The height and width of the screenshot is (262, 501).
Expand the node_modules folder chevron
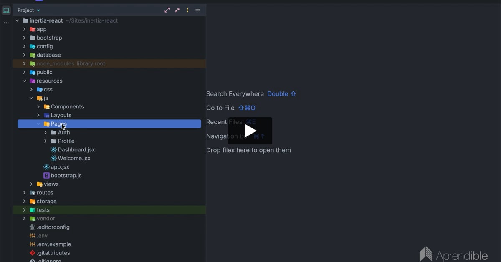tap(24, 63)
